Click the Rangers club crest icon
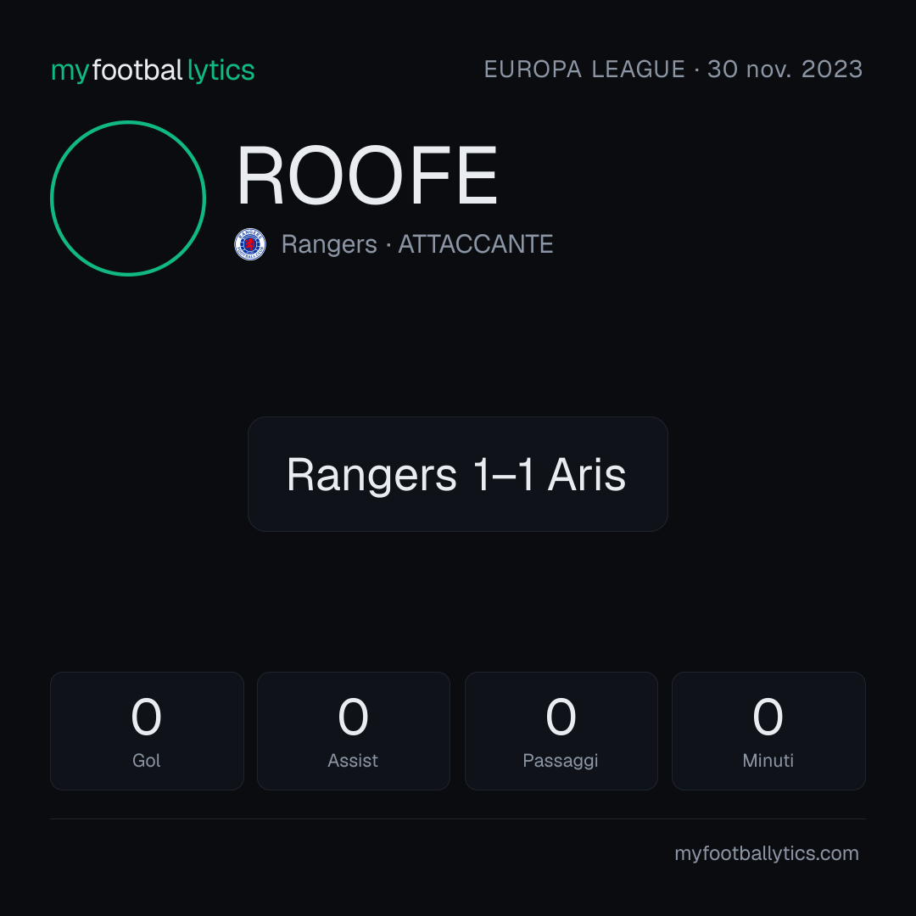 (x=250, y=244)
